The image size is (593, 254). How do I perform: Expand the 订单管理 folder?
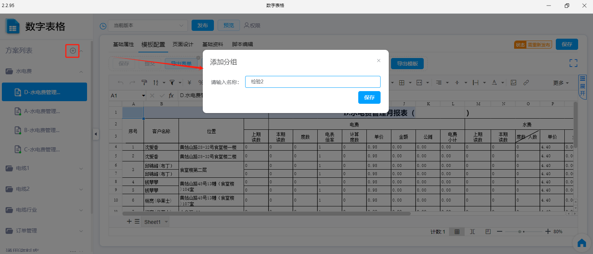tap(81, 231)
